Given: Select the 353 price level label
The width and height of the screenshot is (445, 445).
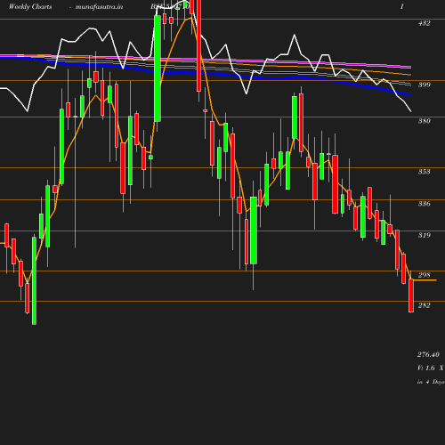Looking at the screenshot, I should point(424,172).
